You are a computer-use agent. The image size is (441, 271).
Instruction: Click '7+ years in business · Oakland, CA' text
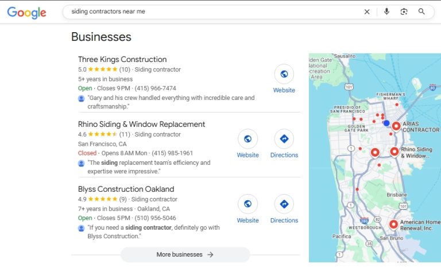tap(124, 209)
